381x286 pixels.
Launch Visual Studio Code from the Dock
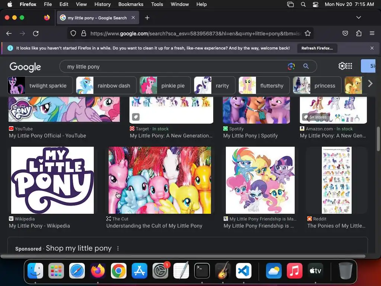[243, 270]
